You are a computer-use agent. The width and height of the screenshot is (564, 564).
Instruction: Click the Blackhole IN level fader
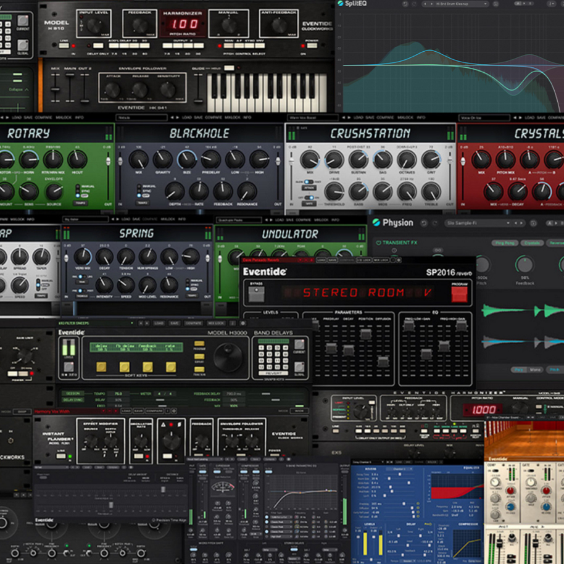click(x=120, y=160)
